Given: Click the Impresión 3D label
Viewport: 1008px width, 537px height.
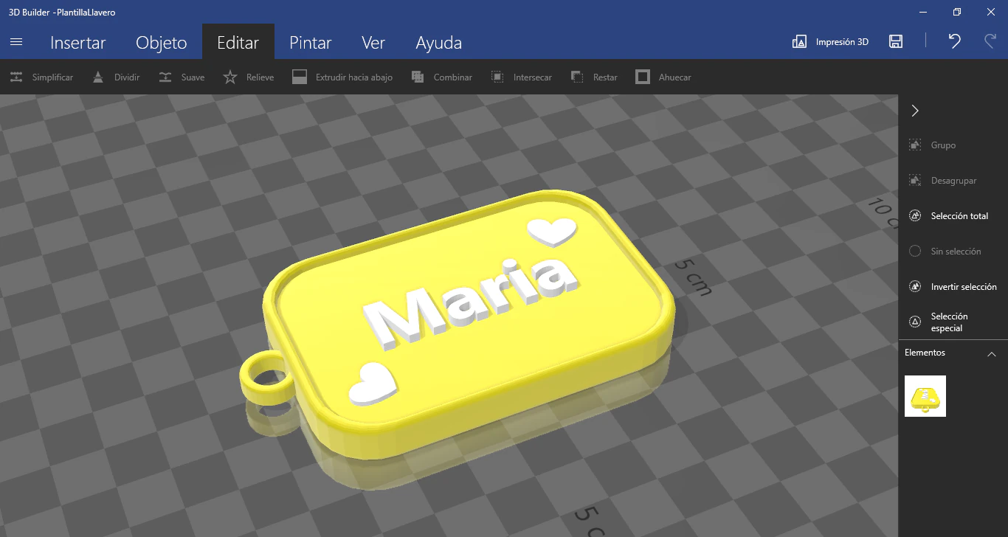Looking at the screenshot, I should click(x=842, y=42).
